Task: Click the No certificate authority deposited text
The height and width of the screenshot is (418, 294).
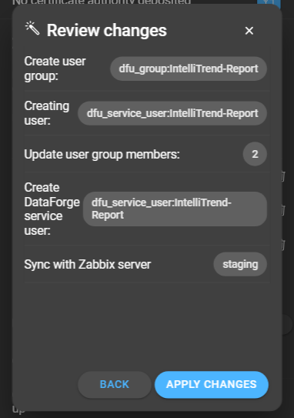Action: pos(102,2)
